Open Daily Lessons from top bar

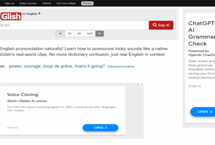coord(28,3)
